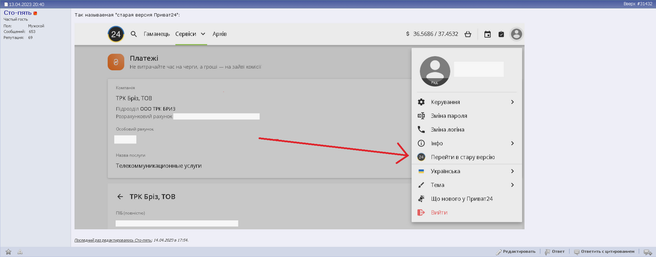Click the Privat24 round logo

(x=115, y=34)
